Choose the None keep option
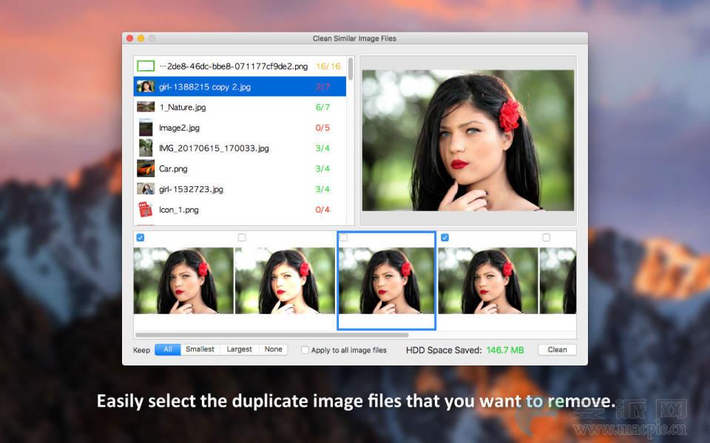The image size is (710, 443). click(274, 349)
